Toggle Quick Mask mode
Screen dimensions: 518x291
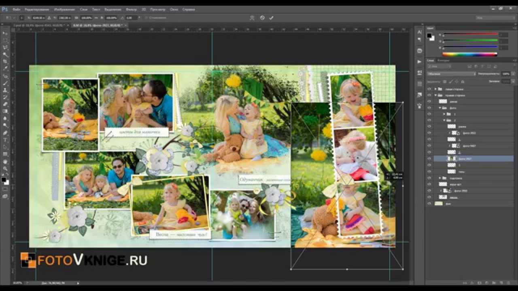(x=5, y=189)
